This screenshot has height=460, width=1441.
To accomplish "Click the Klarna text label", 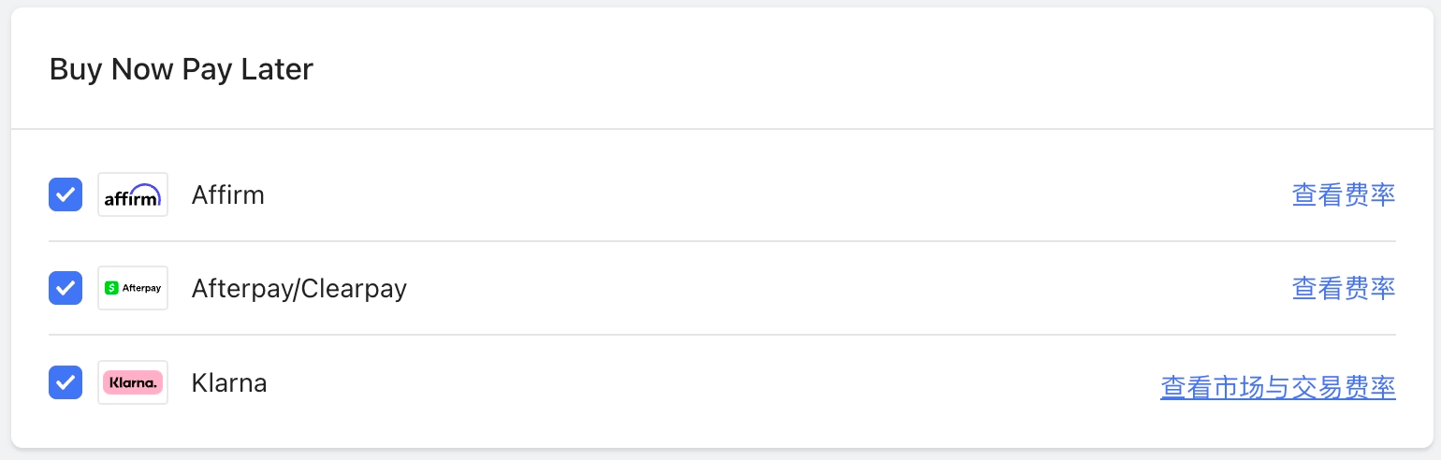I will point(229,382).
